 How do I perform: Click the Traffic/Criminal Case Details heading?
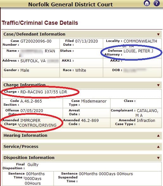[40, 23]
